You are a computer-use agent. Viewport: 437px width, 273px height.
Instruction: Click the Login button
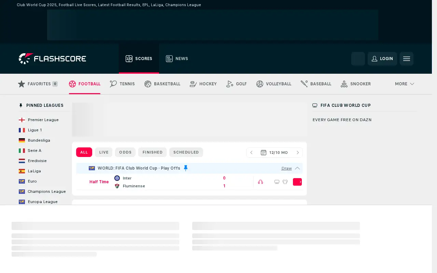point(382,59)
